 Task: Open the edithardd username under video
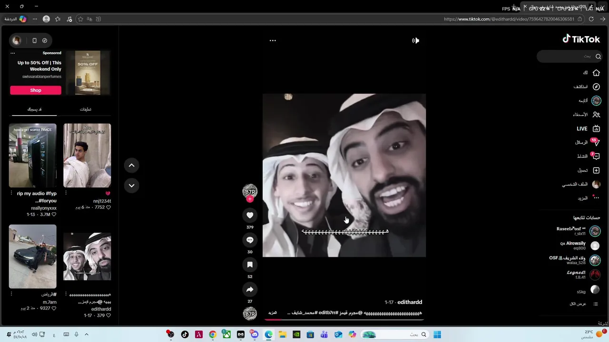click(410, 302)
